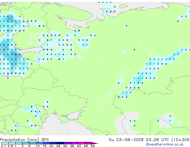Click the legend label '0.5'

(x=10, y=146)
